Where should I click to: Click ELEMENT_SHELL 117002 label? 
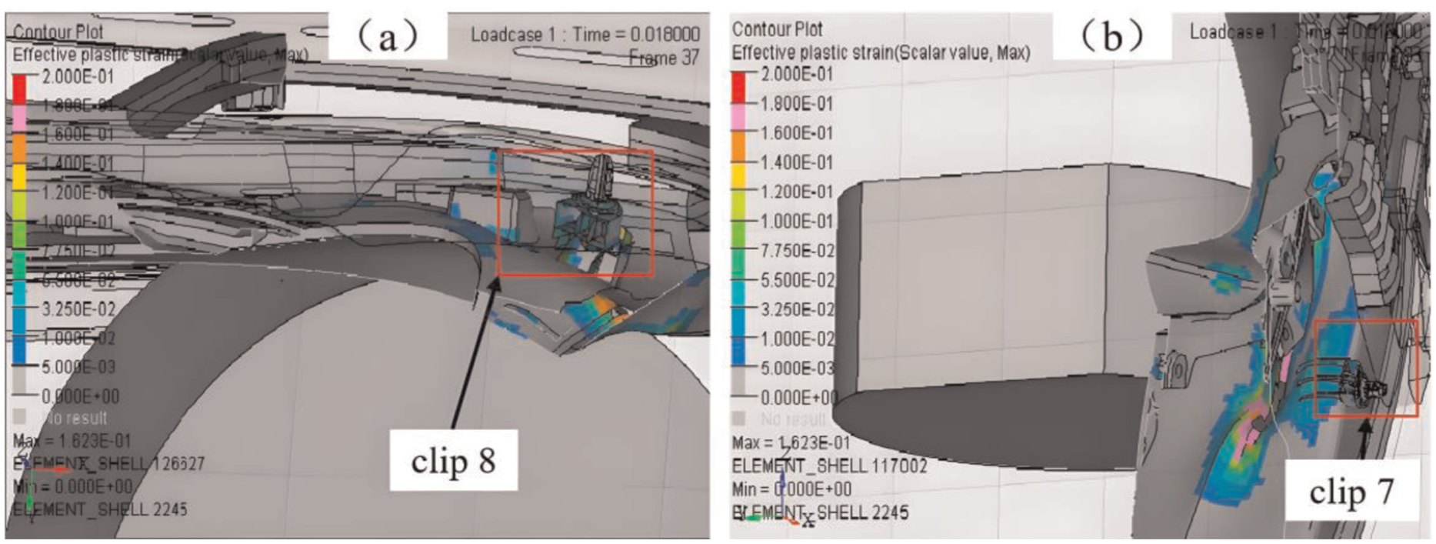(829, 466)
